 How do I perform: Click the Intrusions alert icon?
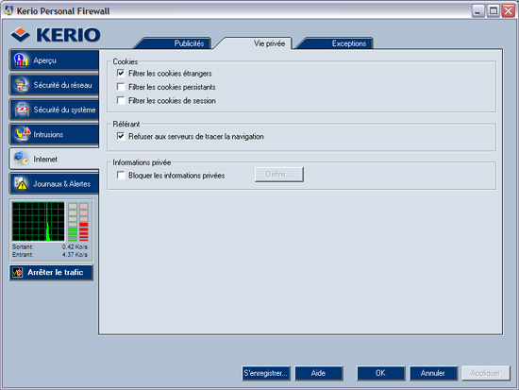[x=23, y=134]
